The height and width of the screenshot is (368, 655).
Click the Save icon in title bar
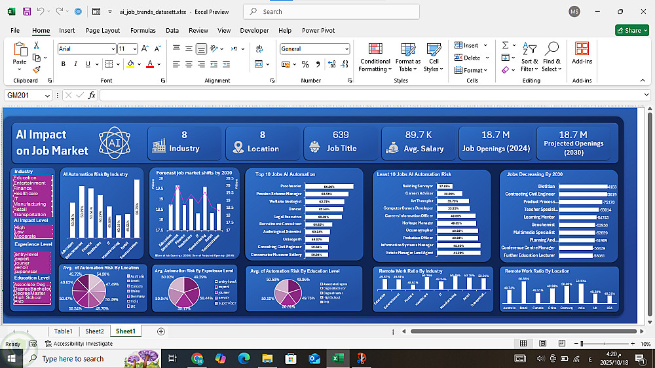pyautogui.click(x=26, y=12)
